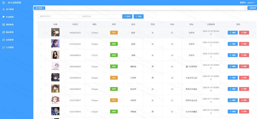Click the 教师 tag in 赵铭's row
The height and width of the screenshot is (119, 257).
114,44
